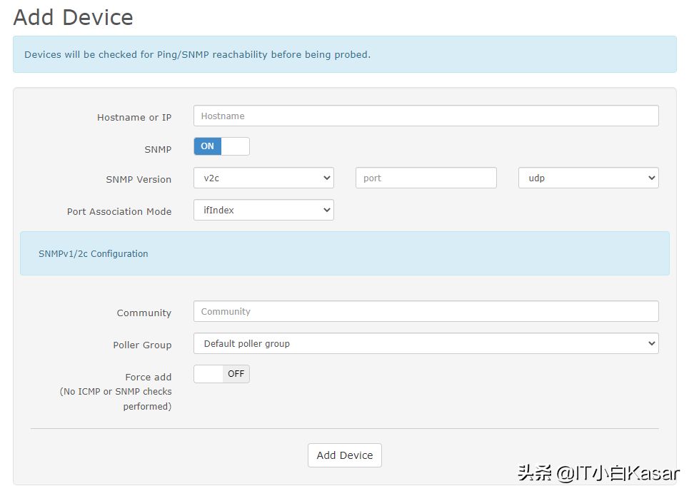Click the 'SNMP' toggle label
This screenshot has height=496, width=694.
coord(158,150)
